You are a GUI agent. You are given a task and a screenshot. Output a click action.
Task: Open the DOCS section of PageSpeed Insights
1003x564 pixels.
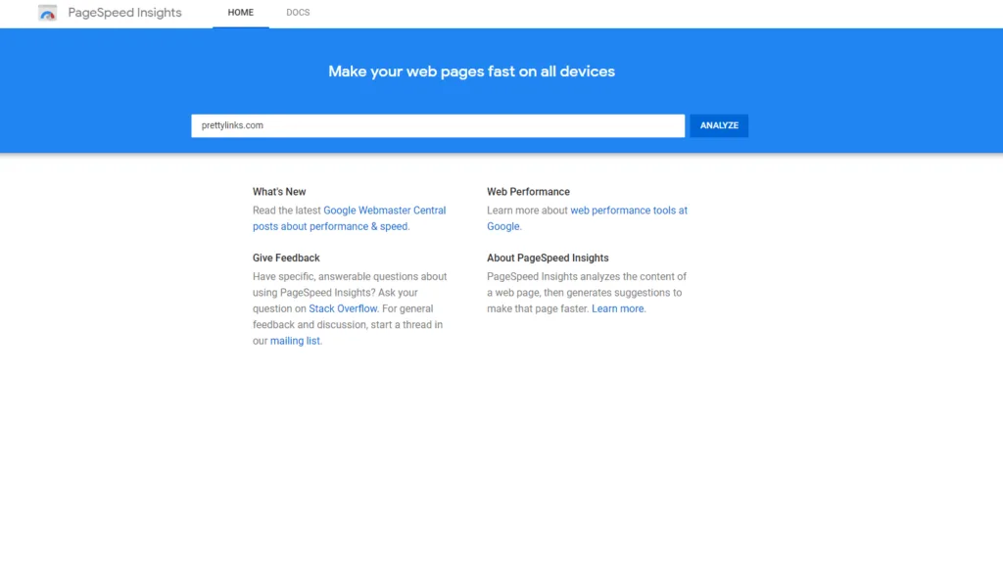[x=297, y=13]
